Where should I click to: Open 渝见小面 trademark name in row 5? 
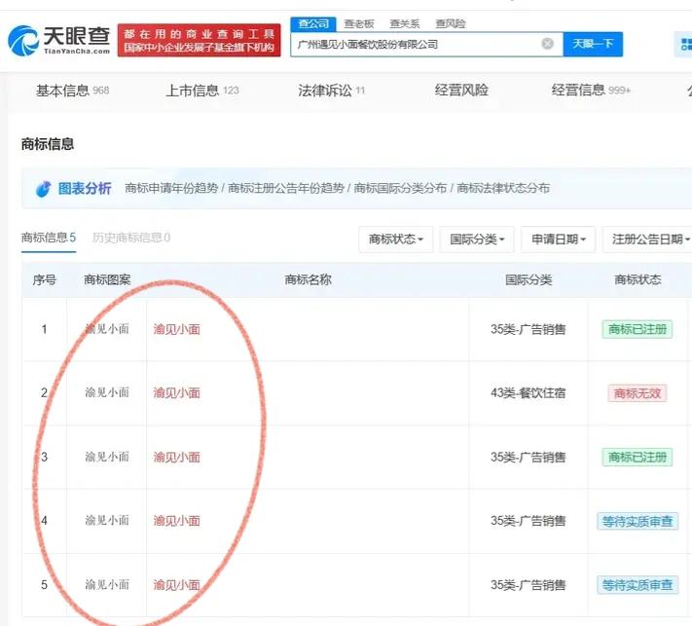click(x=176, y=585)
